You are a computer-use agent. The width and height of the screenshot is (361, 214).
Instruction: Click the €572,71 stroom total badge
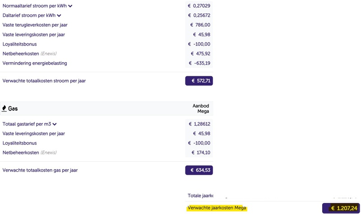[x=199, y=81]
